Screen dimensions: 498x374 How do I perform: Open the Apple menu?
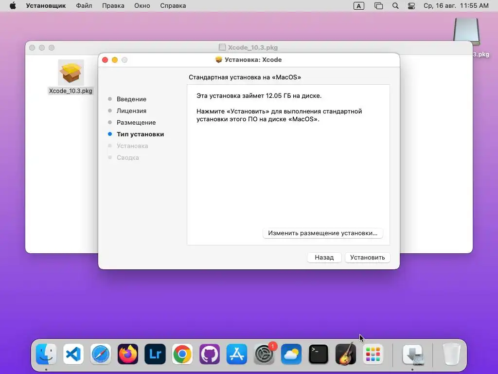point(13,6)
